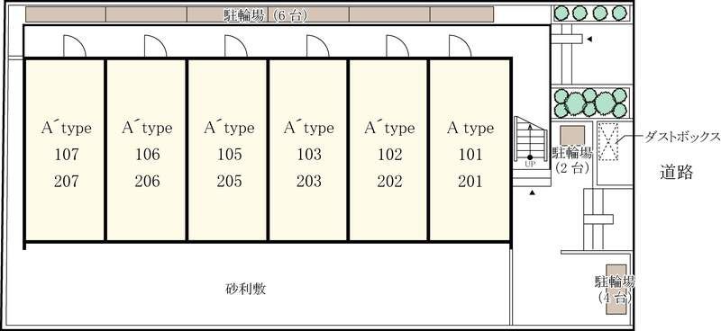Click the black entrance triangle below the staircase
This screenshot has width=721, height=331.
[532, 193]
